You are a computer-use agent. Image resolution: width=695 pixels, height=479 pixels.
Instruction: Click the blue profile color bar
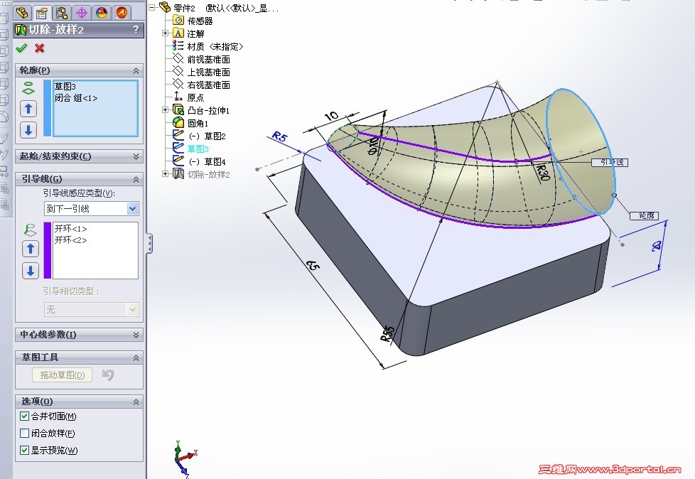[48, 108]
